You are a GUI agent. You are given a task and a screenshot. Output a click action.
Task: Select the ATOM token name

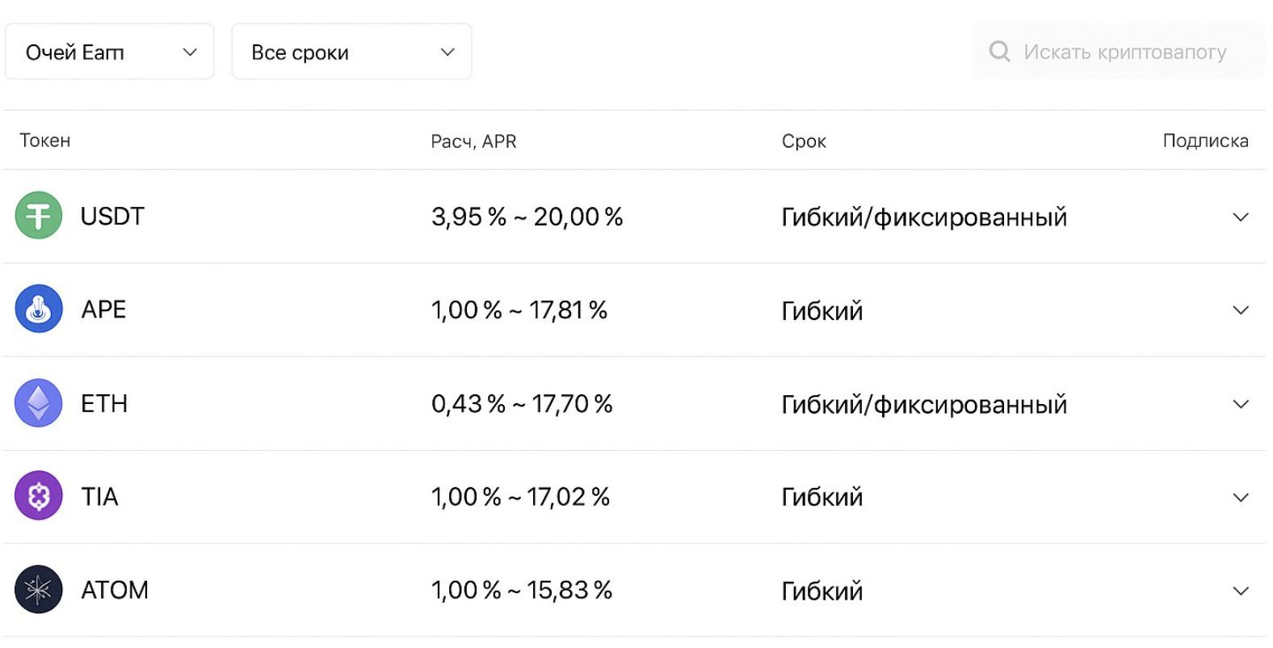(x=115, y=590)
